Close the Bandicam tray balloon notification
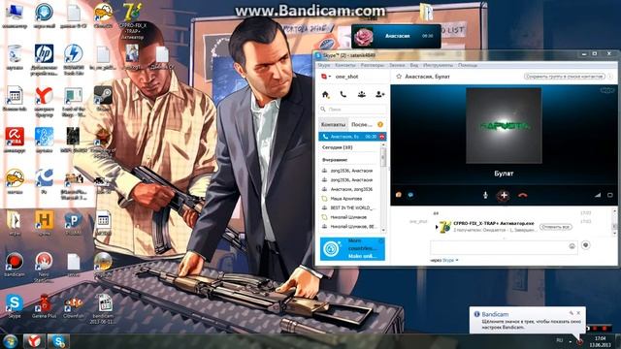 (x=578, y=312)
